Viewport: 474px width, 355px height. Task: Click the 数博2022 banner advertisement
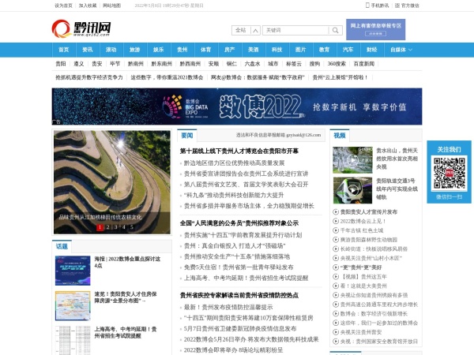point(237,106)
